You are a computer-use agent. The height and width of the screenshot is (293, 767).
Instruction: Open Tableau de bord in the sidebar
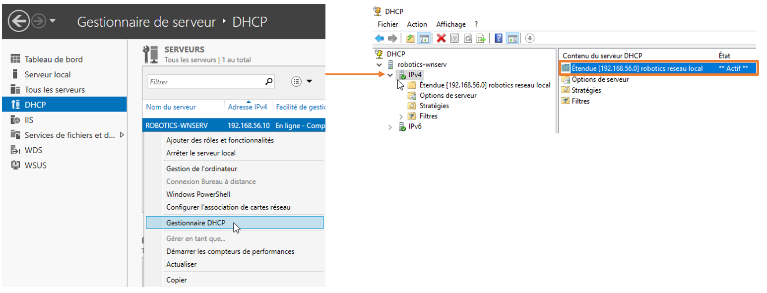(x=54, y=59)
